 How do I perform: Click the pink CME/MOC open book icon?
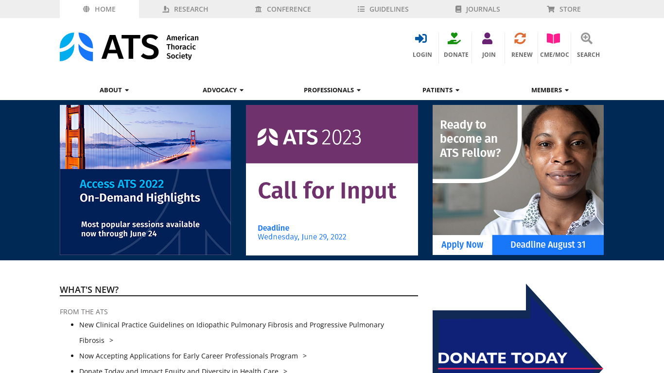(553, 38)
